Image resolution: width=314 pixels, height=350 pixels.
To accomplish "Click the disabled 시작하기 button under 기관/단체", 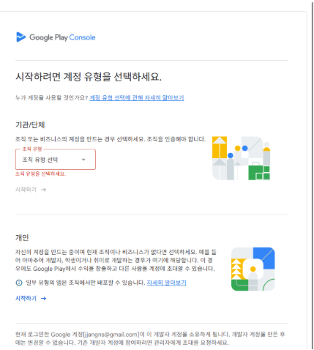I will [31, 190].
